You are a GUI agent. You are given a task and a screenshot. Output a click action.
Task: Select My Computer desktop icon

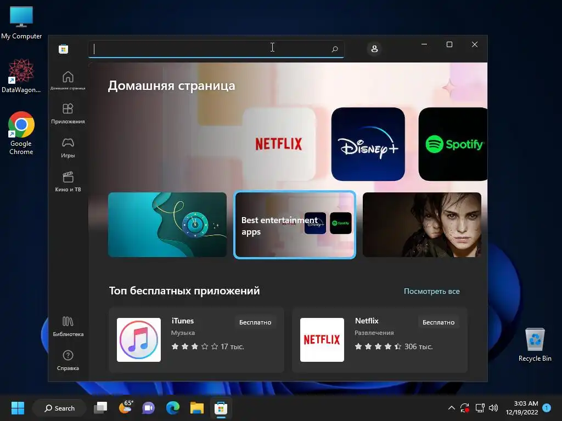[x=21, y=22]
